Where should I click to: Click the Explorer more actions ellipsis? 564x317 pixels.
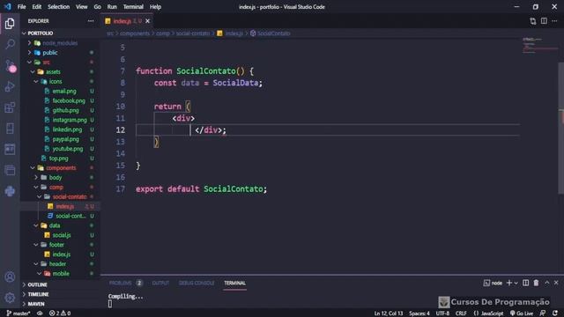pyautogui.click(x=91, y=21)
